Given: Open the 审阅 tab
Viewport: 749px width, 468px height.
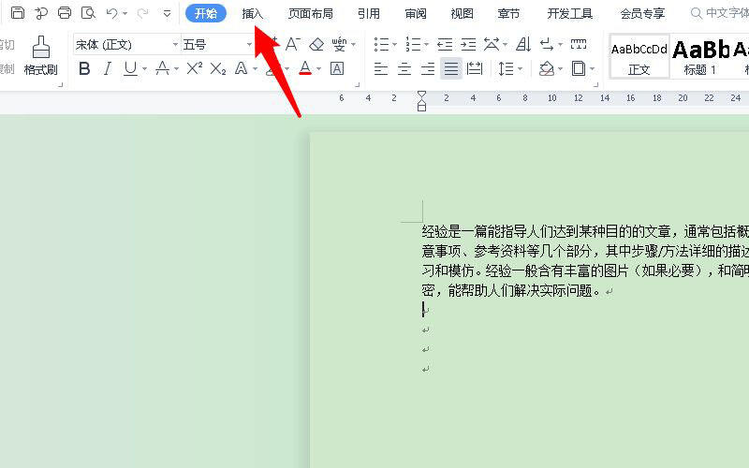Looking at the screenshot, I should point(416,13).
